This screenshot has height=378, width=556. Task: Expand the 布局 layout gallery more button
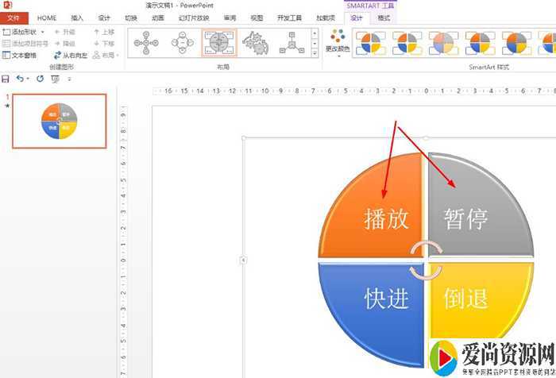click(x=315, y=53)
